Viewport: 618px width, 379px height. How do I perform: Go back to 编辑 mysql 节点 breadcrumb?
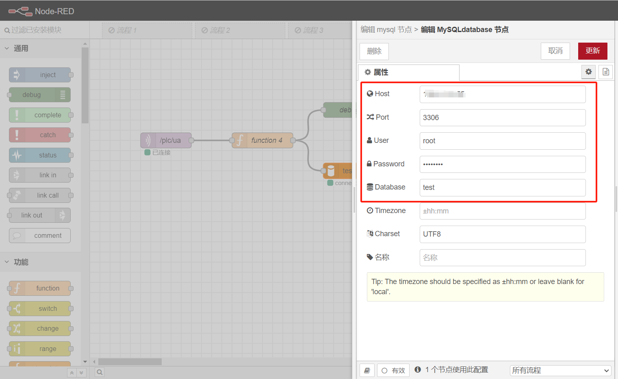(x=386, y=30)
